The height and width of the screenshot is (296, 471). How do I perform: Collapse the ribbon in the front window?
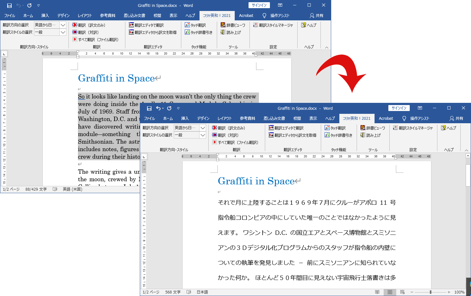click(466, 150)
